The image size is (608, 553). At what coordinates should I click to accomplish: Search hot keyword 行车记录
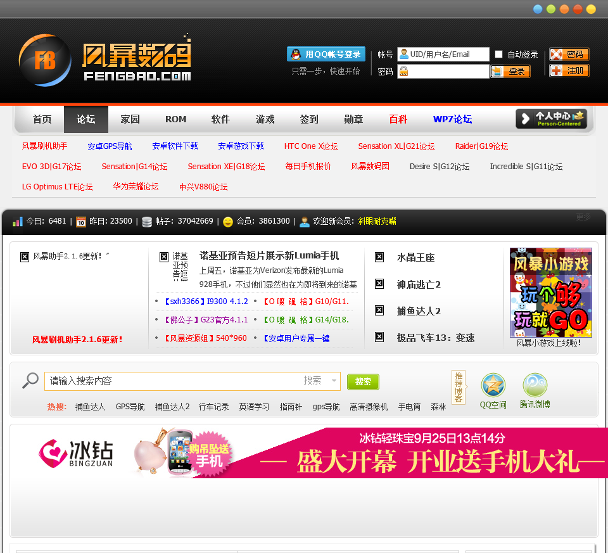coord(213,407)
